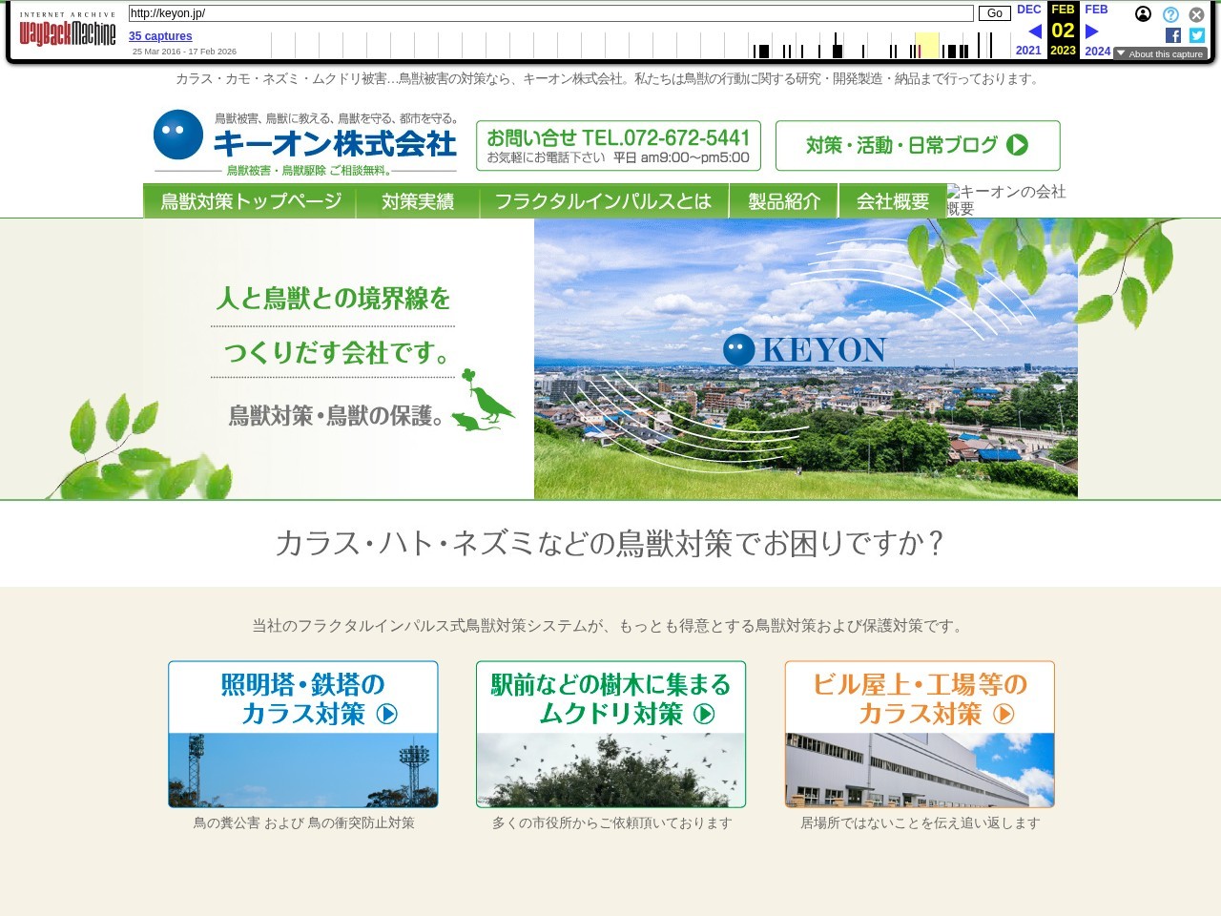The height and width of the screenshot is (916, 1221).
Task: Open 照明塔・鉄塔のカラス対策 card
Action: [x=303, y=735]
